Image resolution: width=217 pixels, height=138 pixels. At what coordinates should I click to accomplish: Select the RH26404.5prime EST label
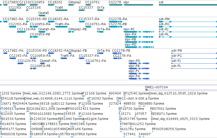coord(26,104)
